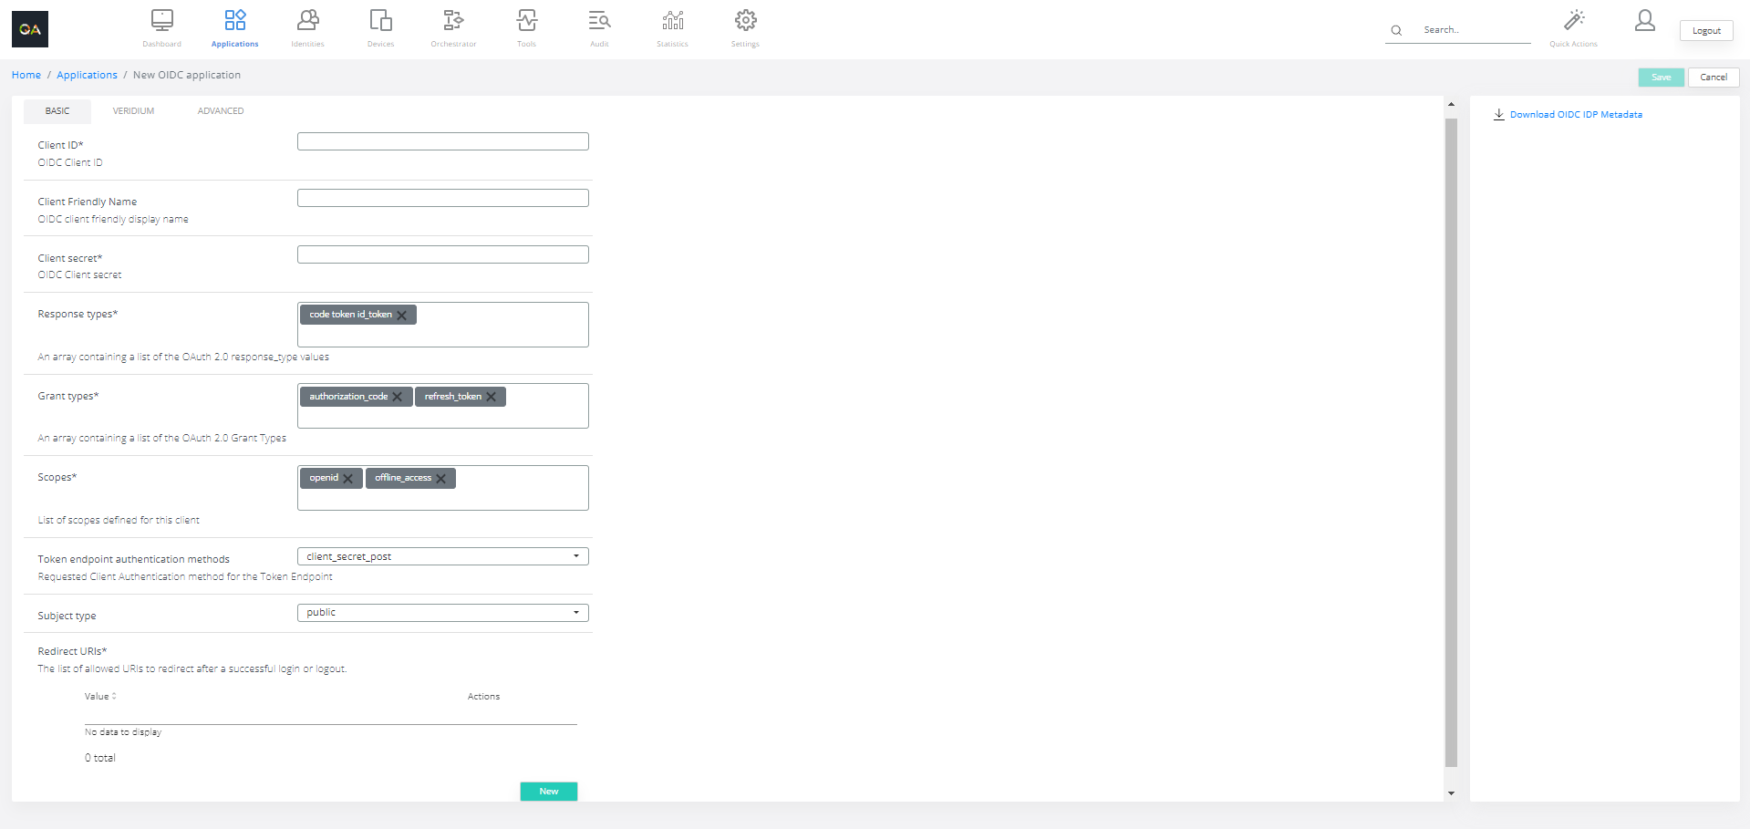This screenshot has width=1750, height=829.
Task: Click the search magnifier icon
Action: point(1396,30)
